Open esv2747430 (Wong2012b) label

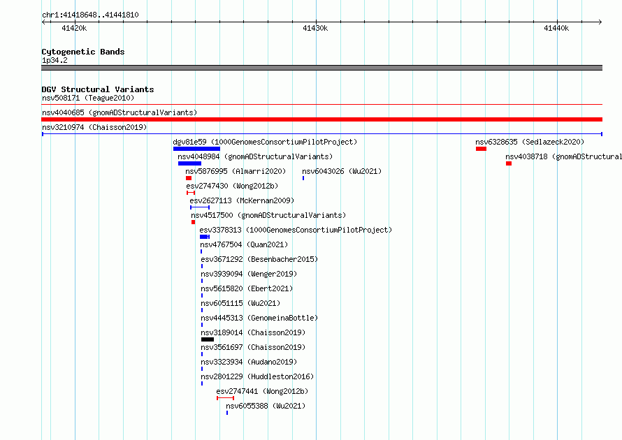(x=232, y=186)
